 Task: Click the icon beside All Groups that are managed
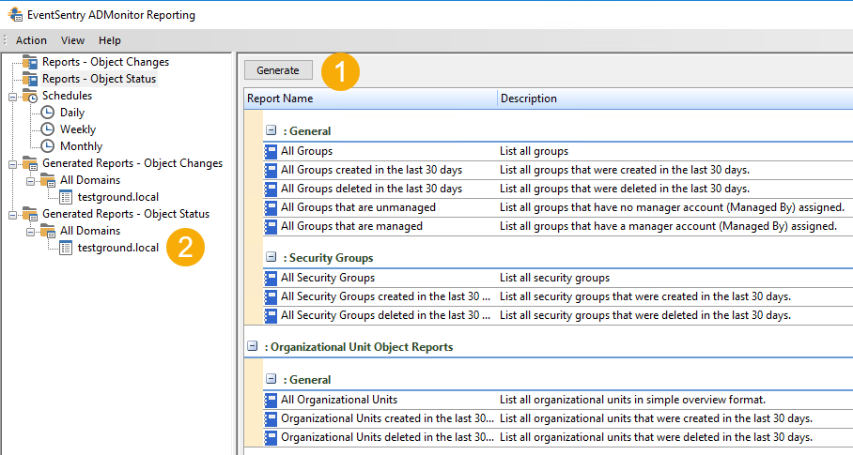pyautogui.click(x=271, y=226)
